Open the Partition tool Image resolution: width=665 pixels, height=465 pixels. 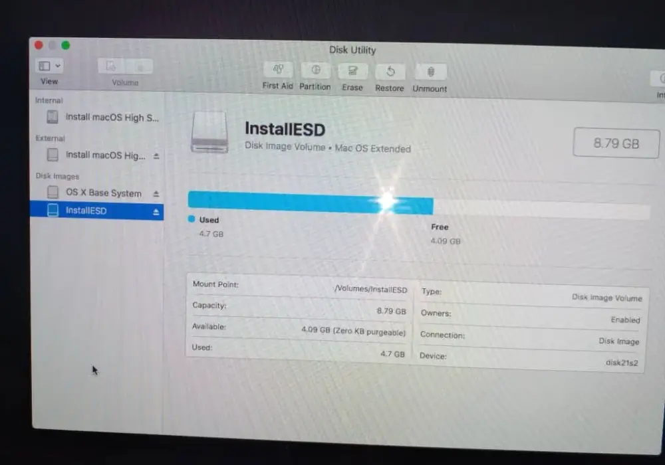tap(315, 70)
